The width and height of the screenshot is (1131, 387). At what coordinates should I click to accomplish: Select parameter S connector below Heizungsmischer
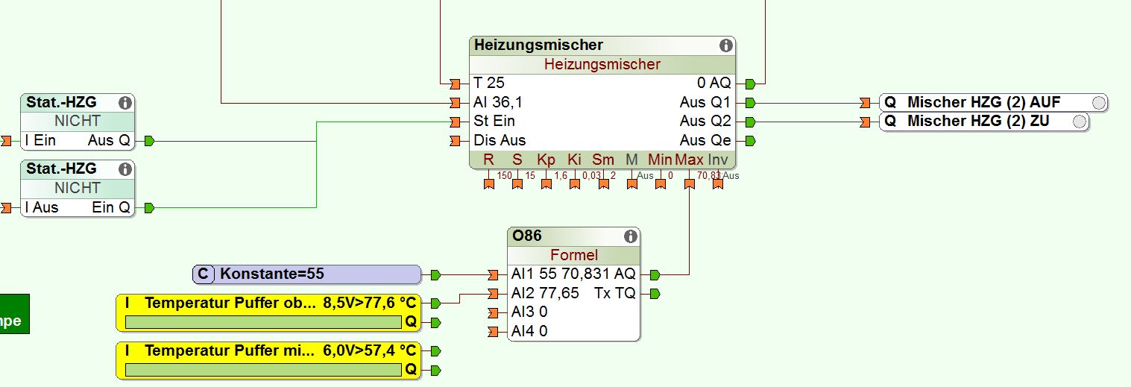click(x=517, y=184)
